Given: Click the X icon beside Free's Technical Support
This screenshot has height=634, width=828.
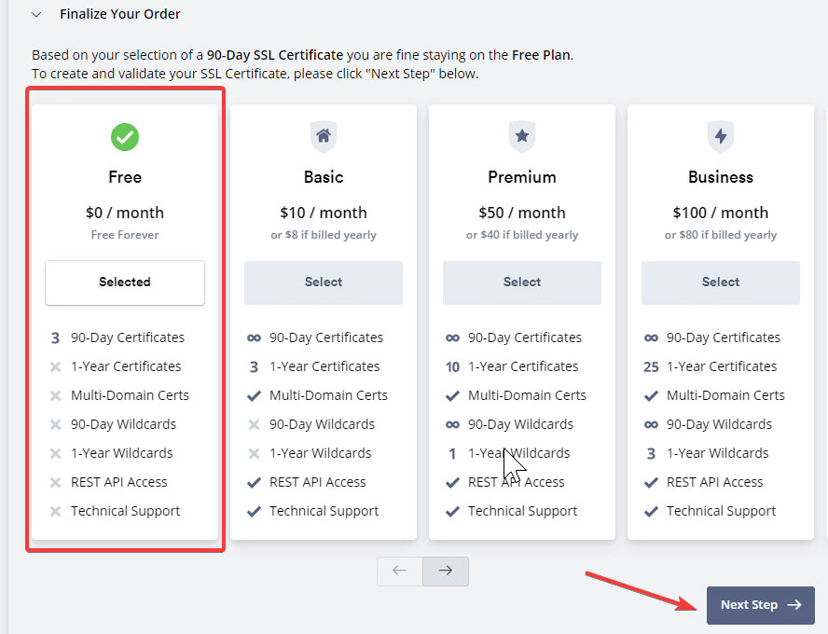Looking at the screenshot, I should (53, 511).
